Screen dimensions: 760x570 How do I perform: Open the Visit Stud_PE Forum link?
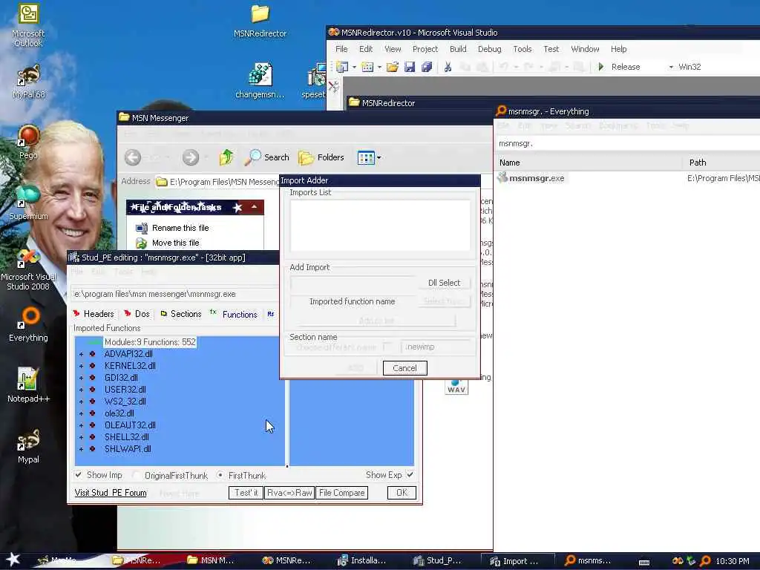(111, 493)
